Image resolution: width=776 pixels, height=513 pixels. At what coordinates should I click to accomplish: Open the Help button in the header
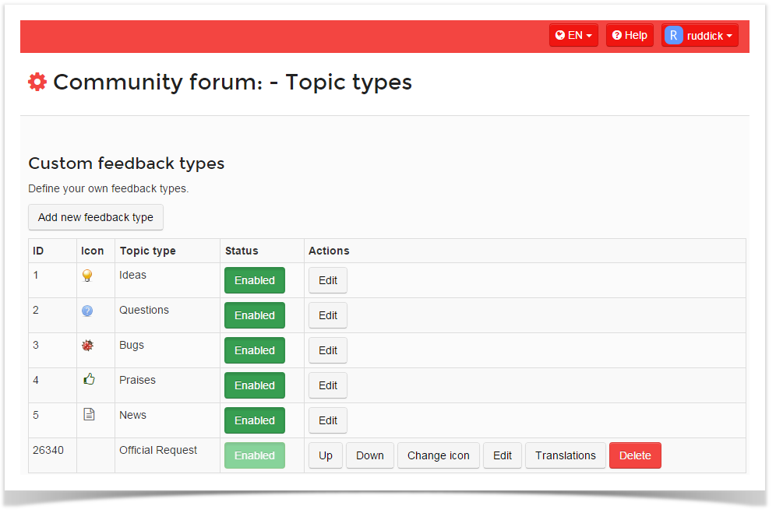click(630, 35)
